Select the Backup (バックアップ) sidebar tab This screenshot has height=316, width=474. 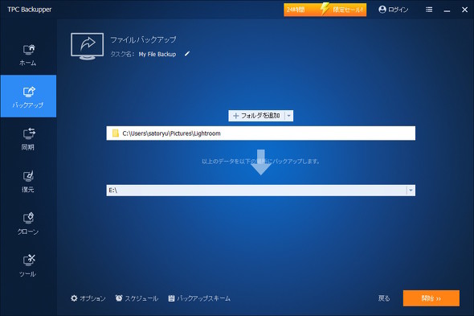[28, 96]
